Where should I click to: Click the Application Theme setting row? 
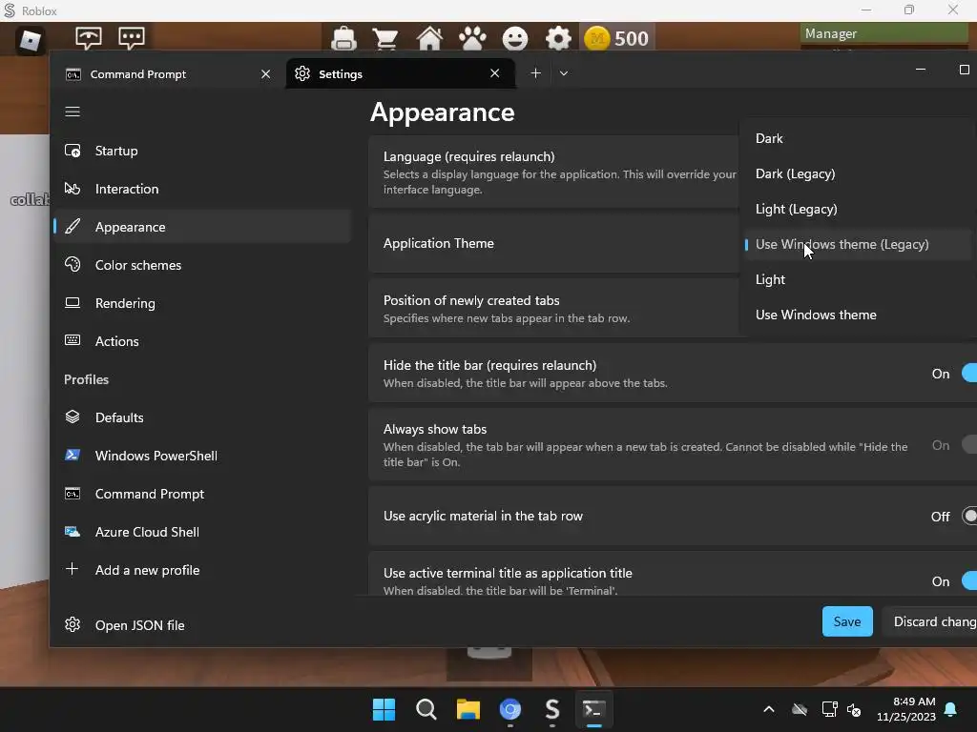click(x=553, y=243)
